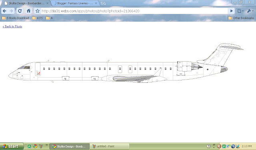Launch uTorrent from quick launch
Screen dimensions: 256x150
(29, 146)
